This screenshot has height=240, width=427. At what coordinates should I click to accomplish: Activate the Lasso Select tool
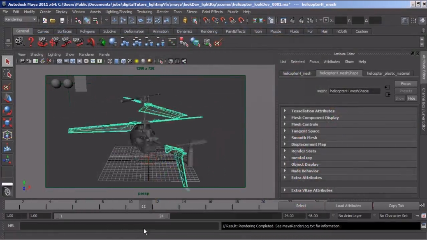click(7, 74)
